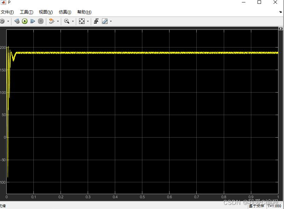Click the scale axes limits icon
The height and width of the screenshot is (209, 284).
82,21
